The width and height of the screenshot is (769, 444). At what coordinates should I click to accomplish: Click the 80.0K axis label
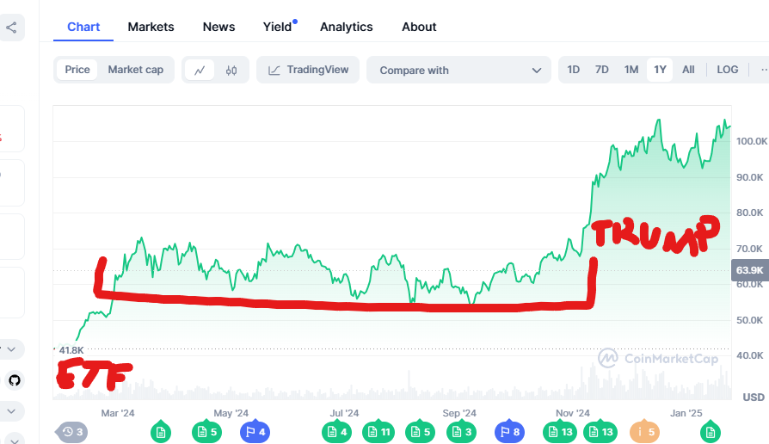(x=750, y=213)
